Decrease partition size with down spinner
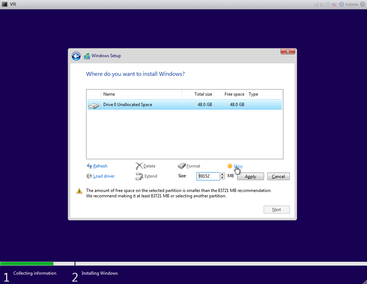367x284 pixels. [x=222, y=178]
